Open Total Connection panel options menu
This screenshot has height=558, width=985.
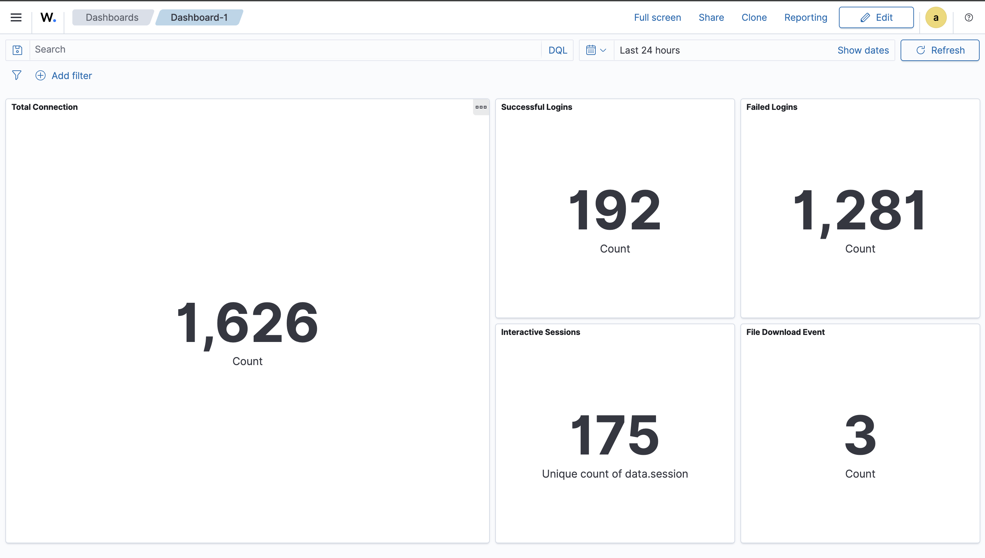[481, 107]
